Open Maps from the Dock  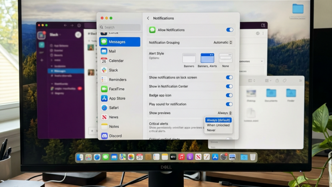[123, 157]
